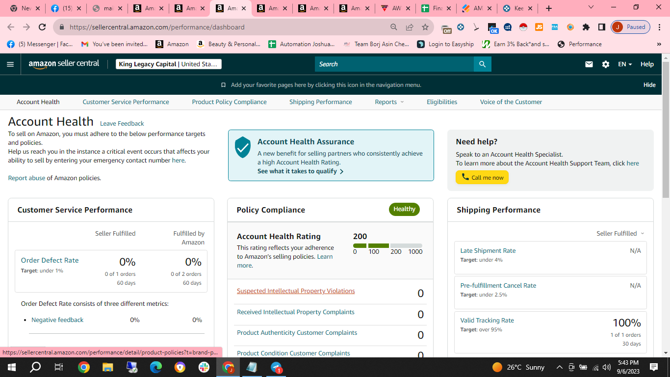
Task: Click the bookmark icon in the favorites bar
Action: (x=224, y=85)
